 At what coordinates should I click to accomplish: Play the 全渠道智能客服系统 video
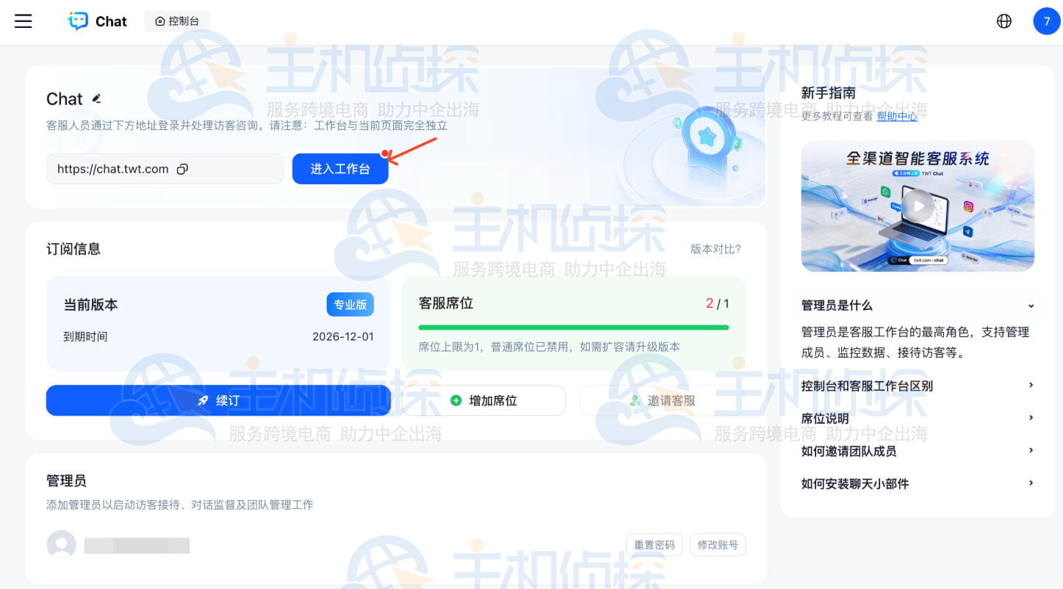click(x=918, y=206)
